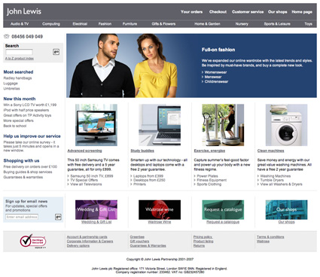The image size is (320, 277).
Task: Open the Toys category
Action: (x=309, y=24)
